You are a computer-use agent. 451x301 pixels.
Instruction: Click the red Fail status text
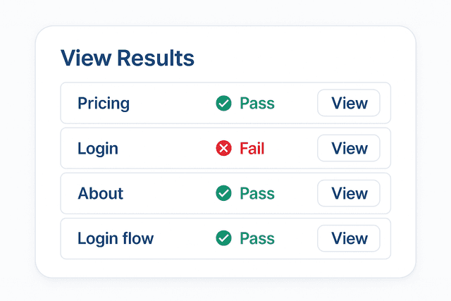252,149
